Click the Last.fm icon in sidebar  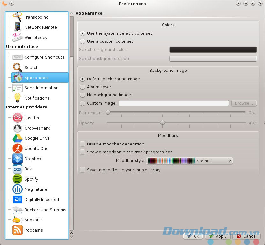pos(18,118)
